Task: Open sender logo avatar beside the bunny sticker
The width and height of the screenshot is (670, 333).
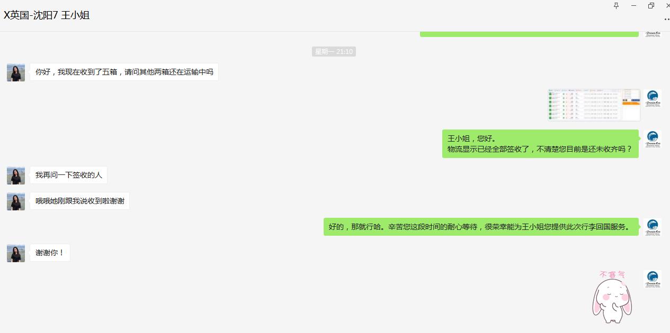Action: tap(653, 279)
